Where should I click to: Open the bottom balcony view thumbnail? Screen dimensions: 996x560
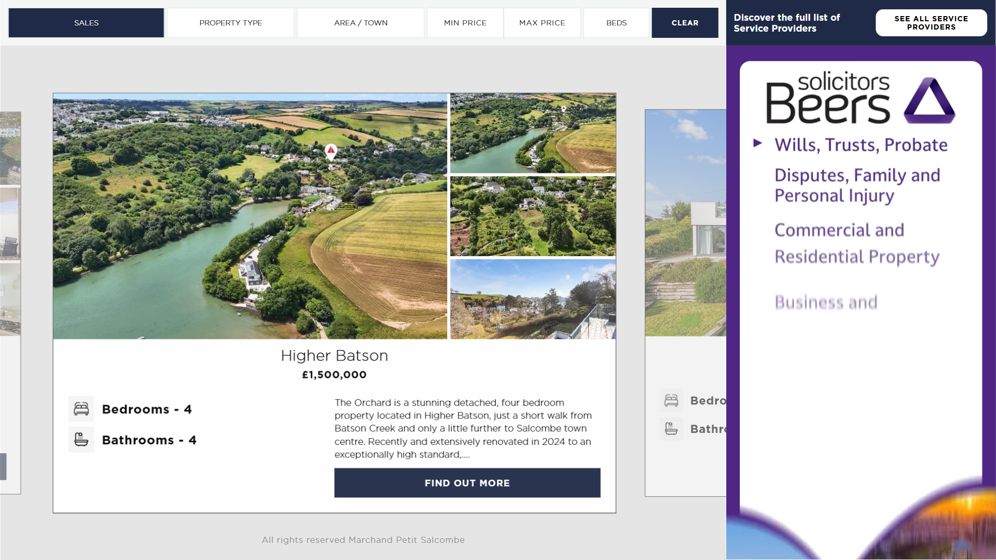pyautogui.click(x=533, y=299)
